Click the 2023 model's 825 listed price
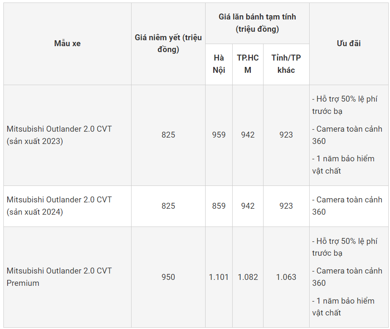390x329 pixels. [x=168, y=135]
